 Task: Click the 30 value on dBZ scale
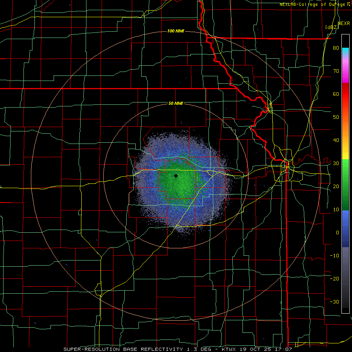point(336,163)
